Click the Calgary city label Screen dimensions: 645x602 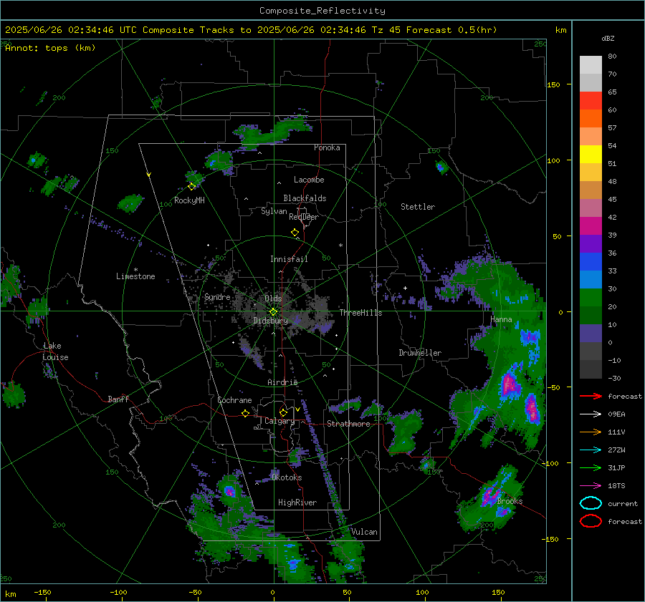coord(279,421)
